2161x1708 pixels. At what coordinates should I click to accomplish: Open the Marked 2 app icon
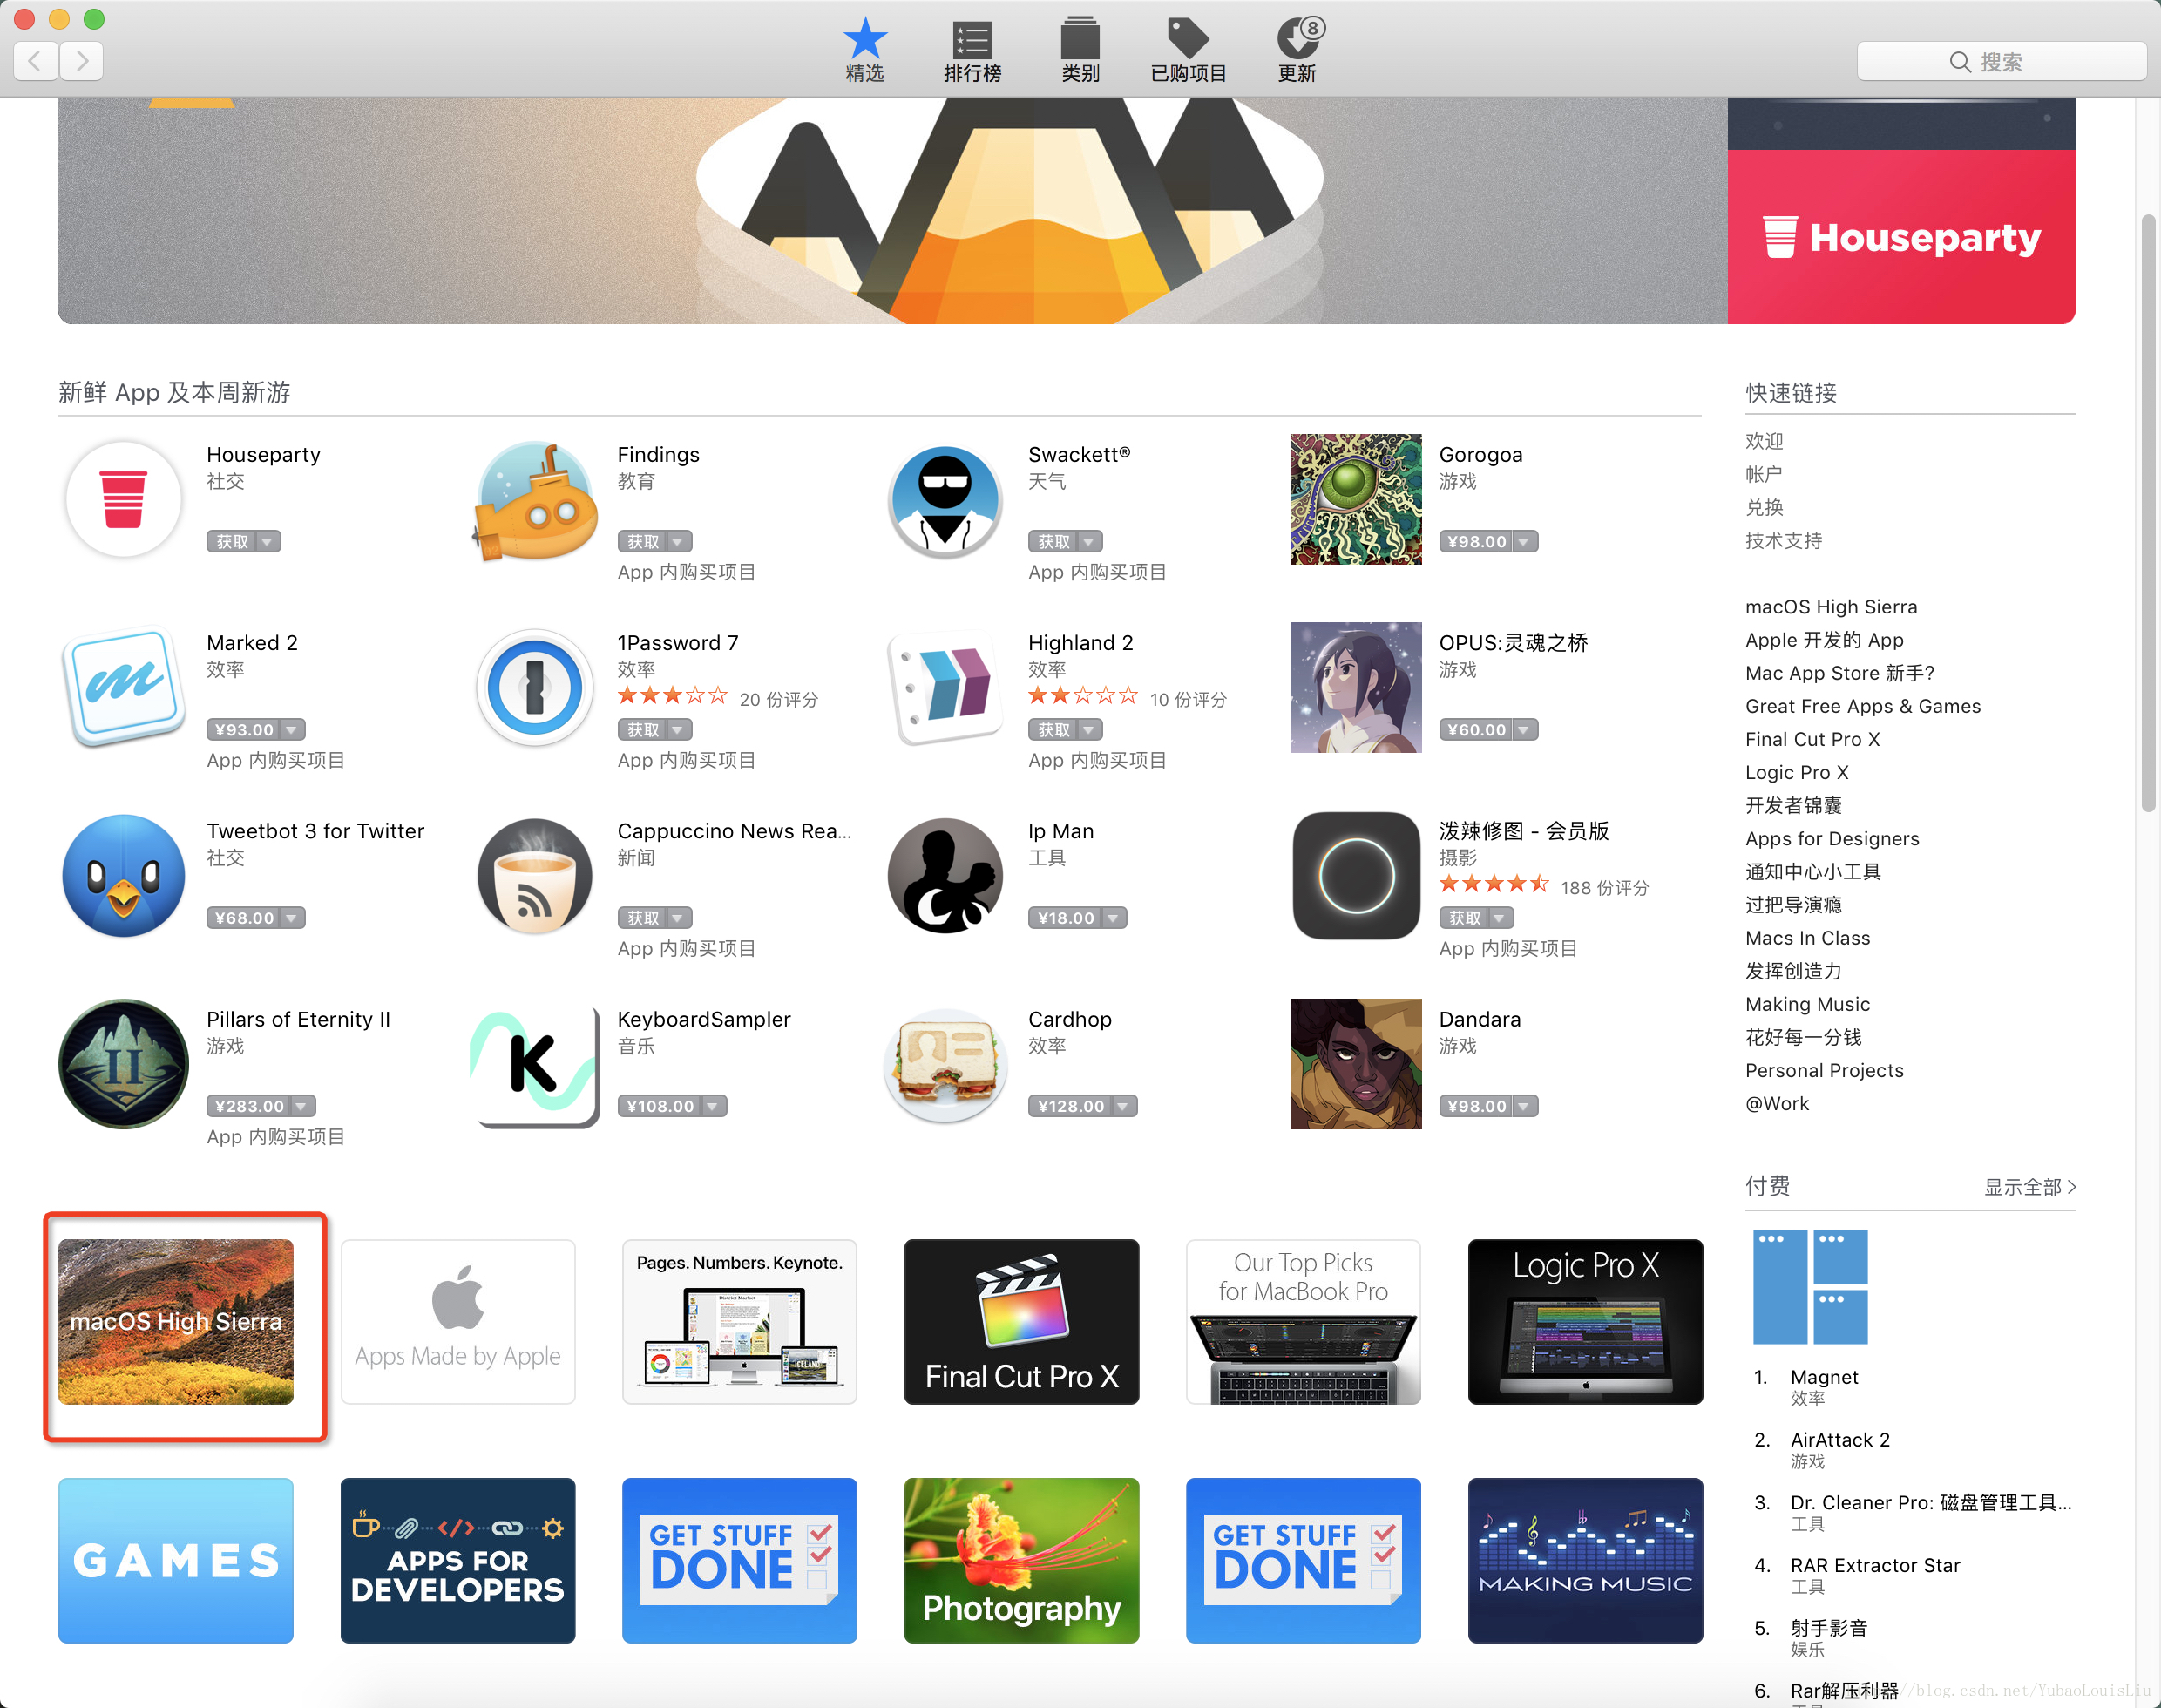123,687
